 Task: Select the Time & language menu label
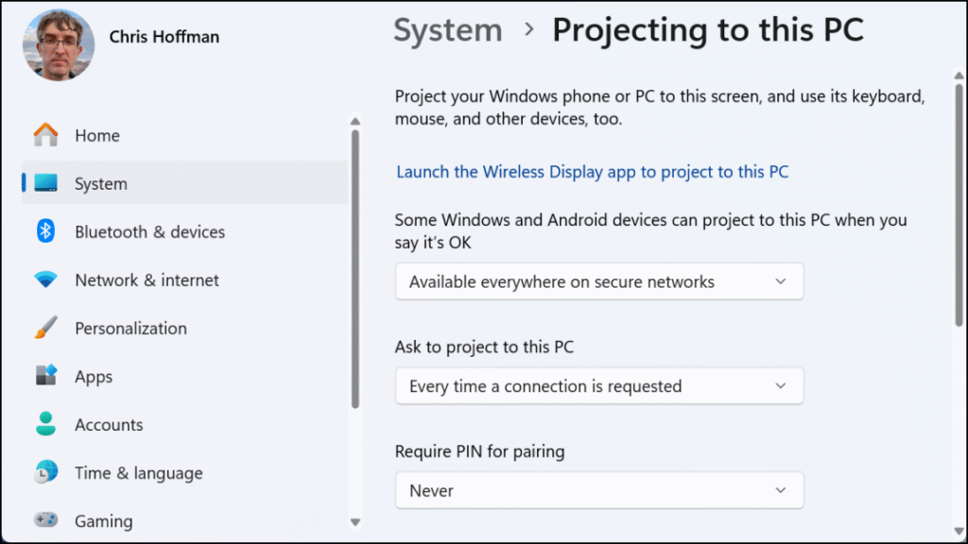[x=138, y=473]
